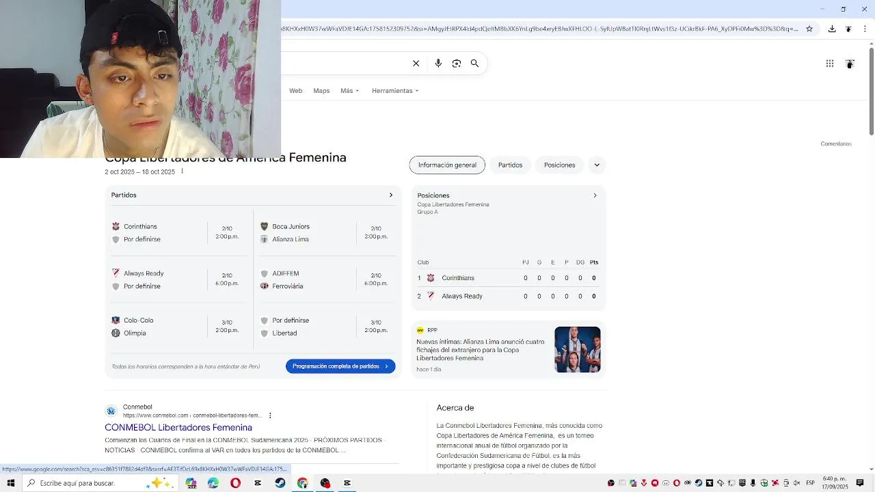
Task: Click the Comentarios feedback link
Action: 836,144
